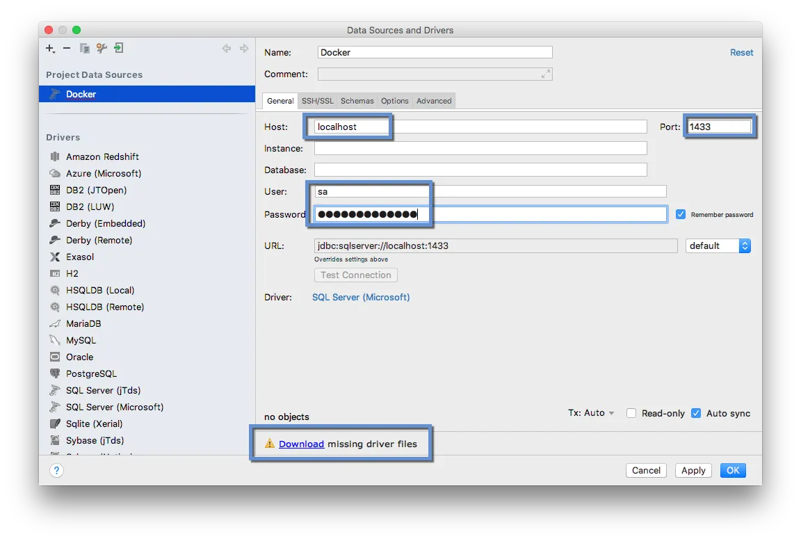Click the Oracle driver icon
Image resolution: width=801 pixels, height=541 pixels.
(x=55, y=357)
